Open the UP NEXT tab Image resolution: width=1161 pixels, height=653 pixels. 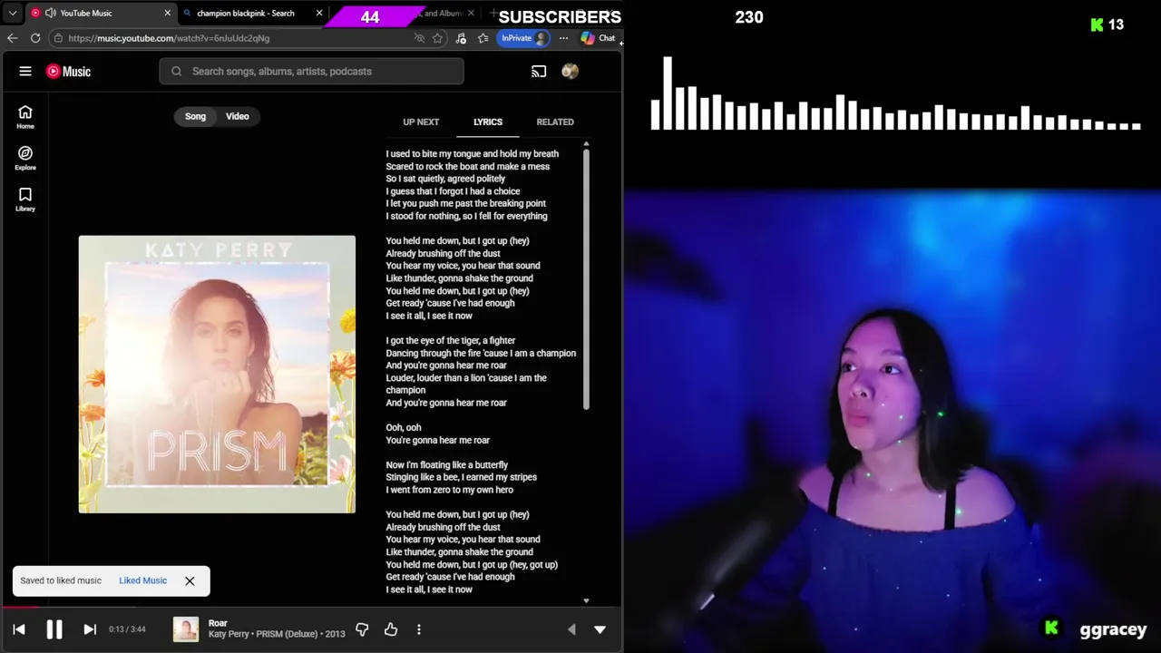coord(421,122)
